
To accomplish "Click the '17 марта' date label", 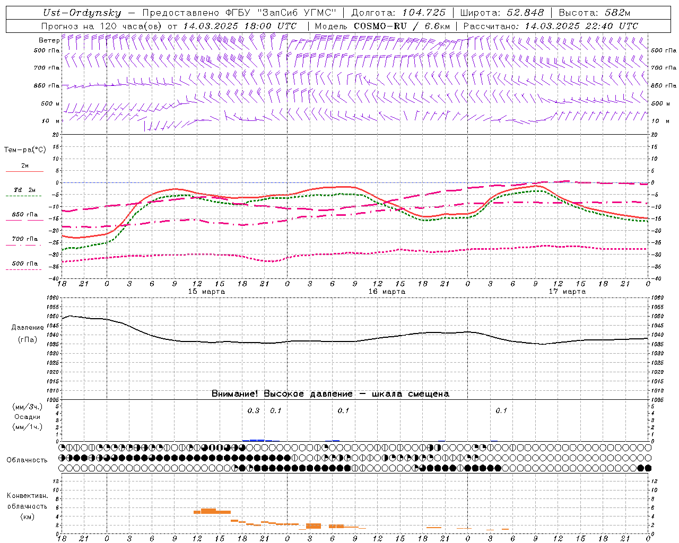I will [x=567, y=292].
